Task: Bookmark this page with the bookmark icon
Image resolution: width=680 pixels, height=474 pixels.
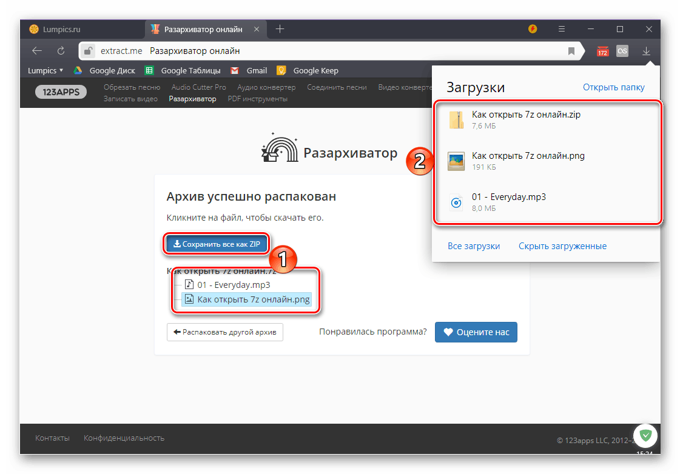Action: pos(571,51)
